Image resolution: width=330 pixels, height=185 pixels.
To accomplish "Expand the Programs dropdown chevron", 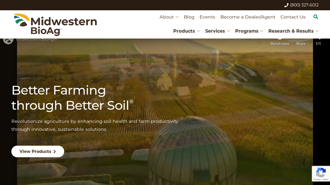I will (262, 31).
